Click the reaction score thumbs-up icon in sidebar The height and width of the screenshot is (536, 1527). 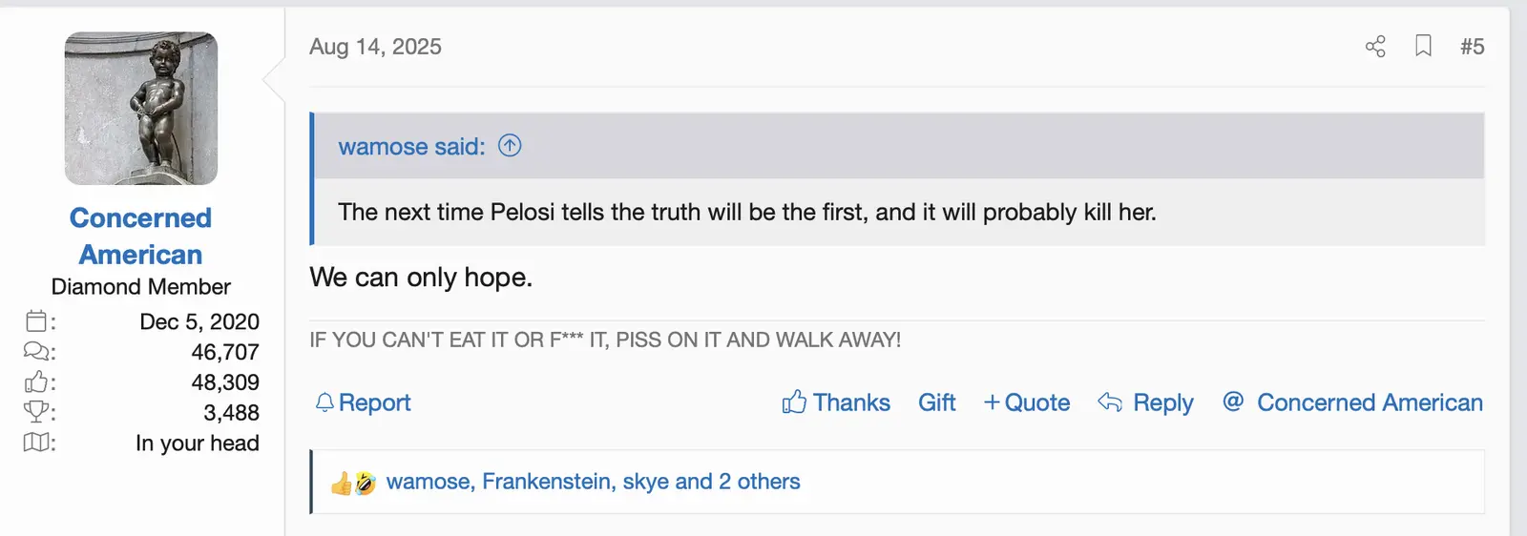point(37,382)
